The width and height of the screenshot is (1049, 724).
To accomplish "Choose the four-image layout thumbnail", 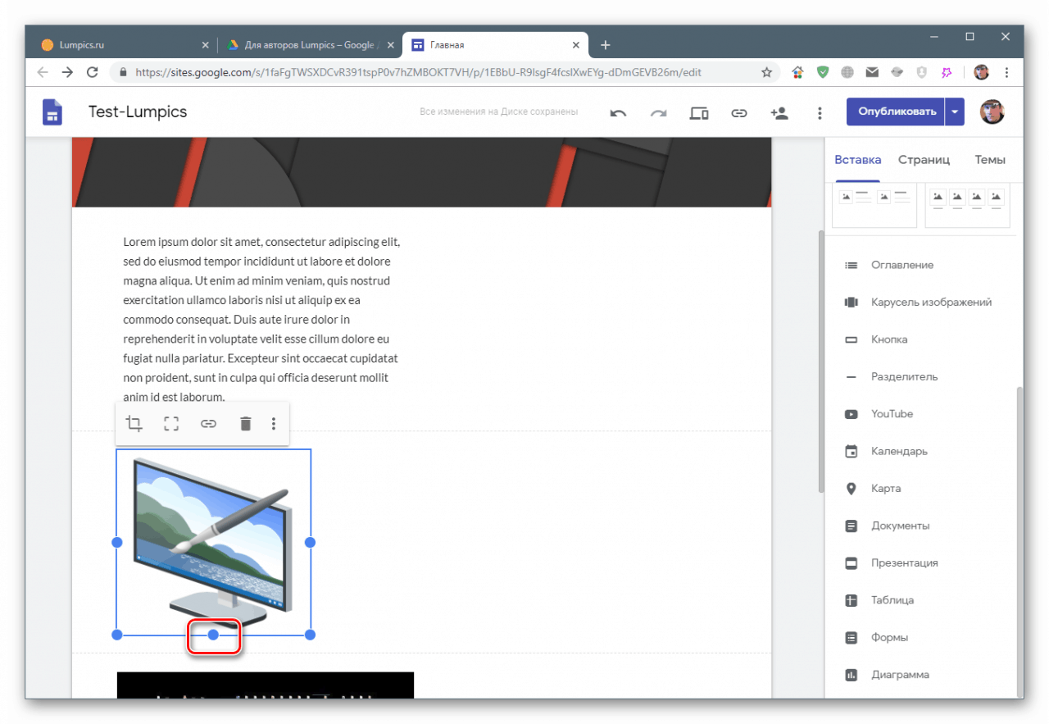I will tap(967, 205).
